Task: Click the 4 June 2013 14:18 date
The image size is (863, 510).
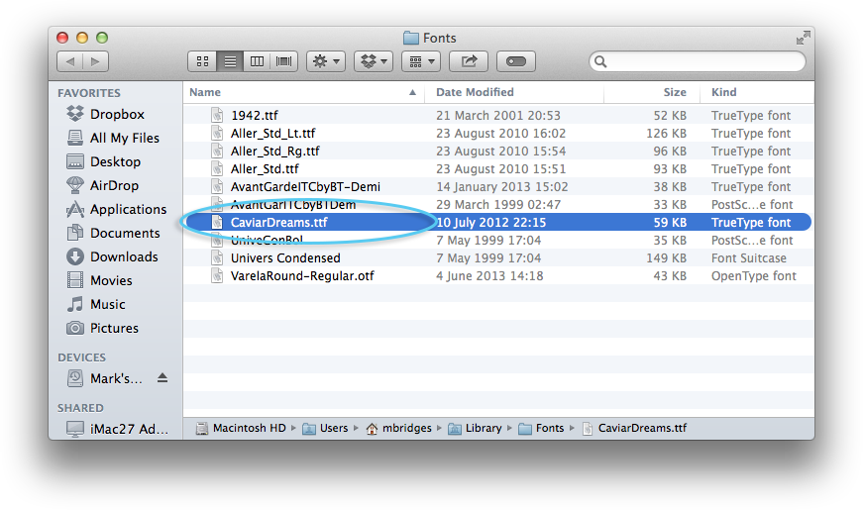Action: click(x=489, y=276)
